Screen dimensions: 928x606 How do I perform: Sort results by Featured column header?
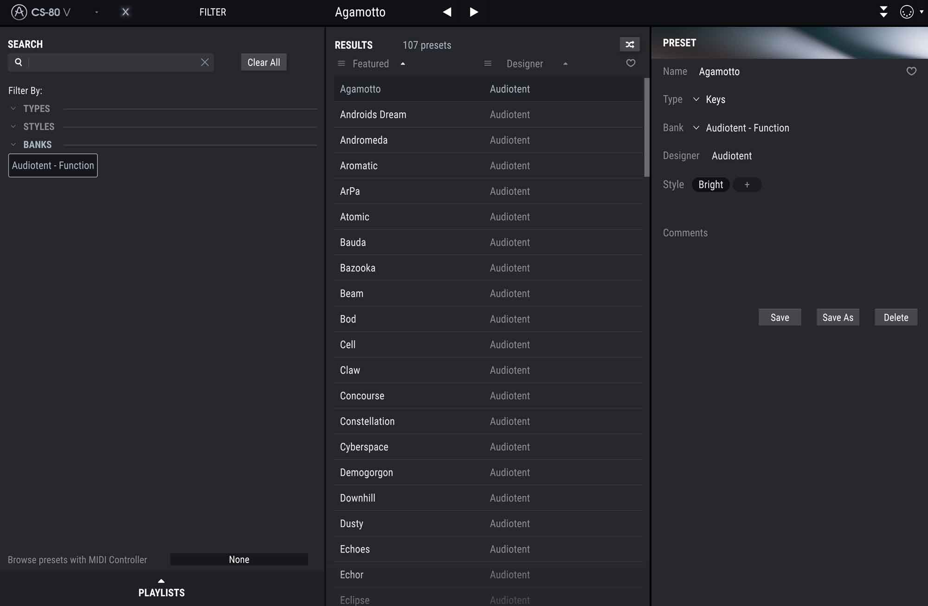click(371, 64)
